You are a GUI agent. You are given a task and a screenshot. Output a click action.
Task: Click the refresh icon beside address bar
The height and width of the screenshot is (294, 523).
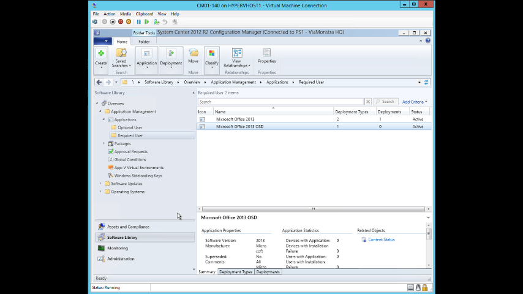click(x=426, y=82)
